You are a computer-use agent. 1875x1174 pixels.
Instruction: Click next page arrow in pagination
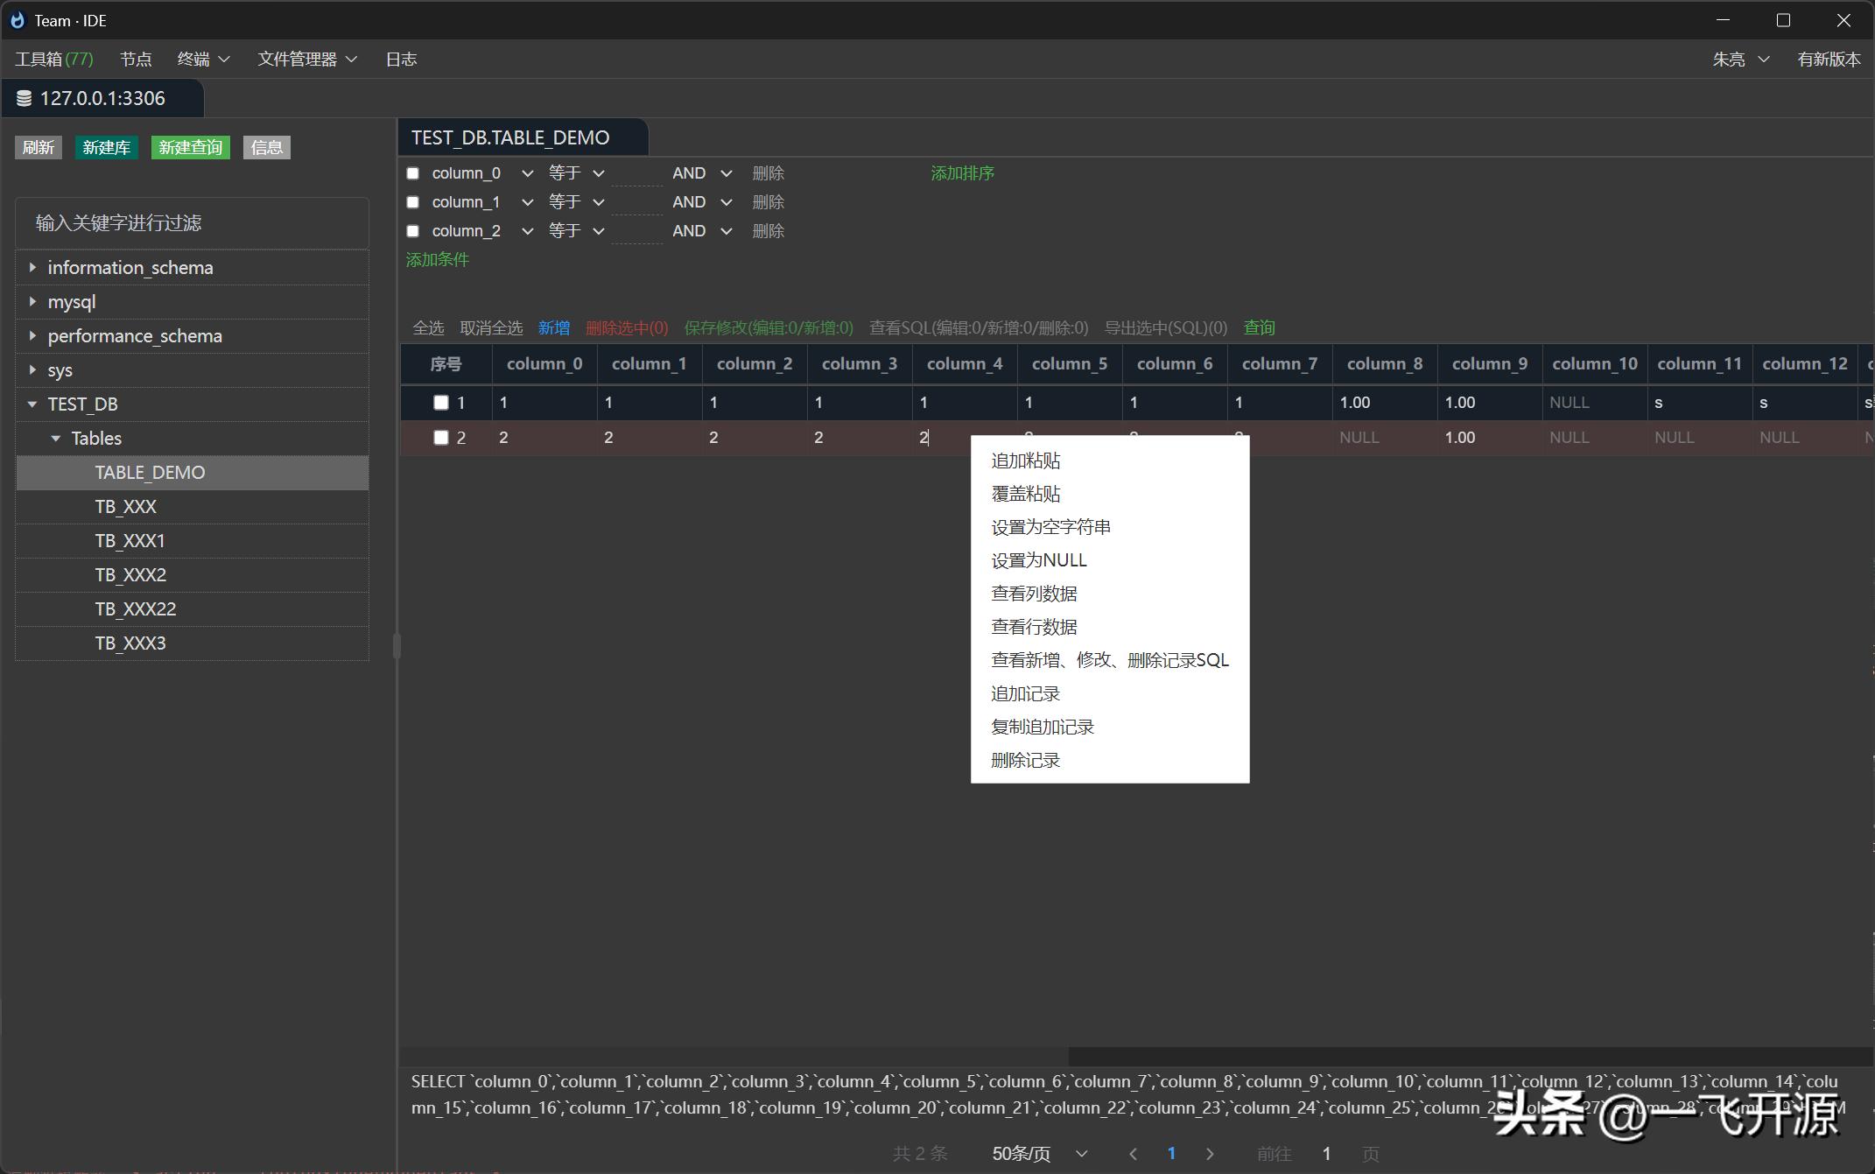pos(1210,1154)
